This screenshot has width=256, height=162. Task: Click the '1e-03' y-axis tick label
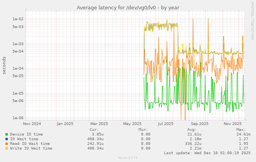click(x=18, y=44)
